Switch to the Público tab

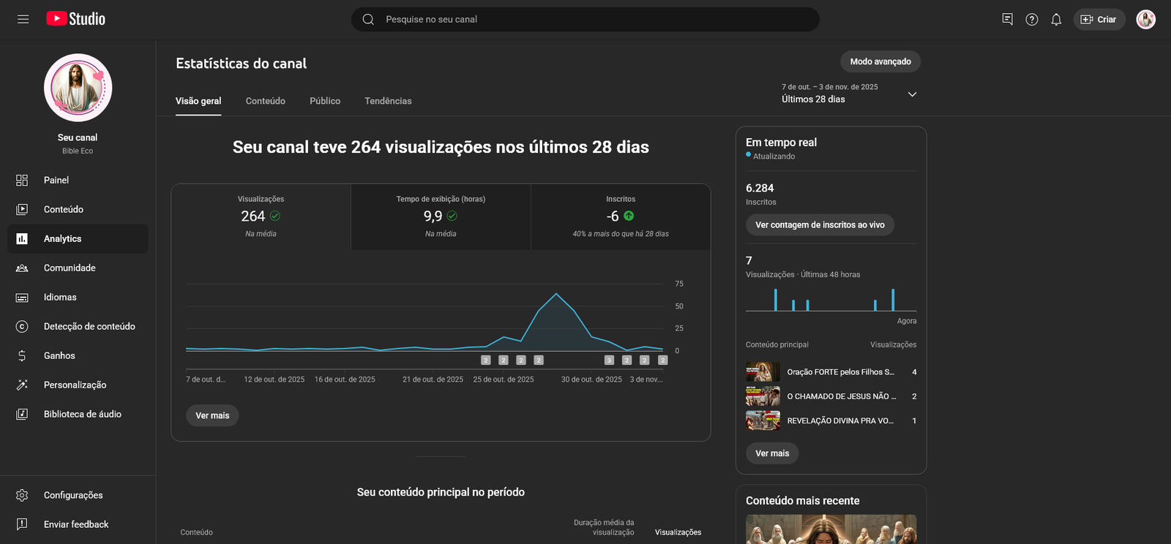click(x=325, y=101)
